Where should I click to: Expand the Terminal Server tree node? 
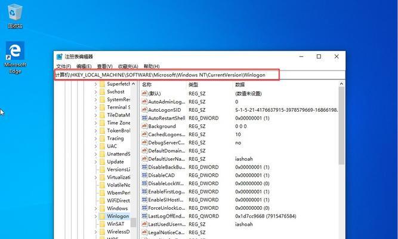[95, 108]
